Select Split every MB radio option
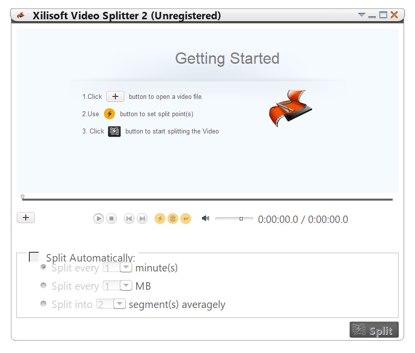415x353 pixels. click(43, 285)
